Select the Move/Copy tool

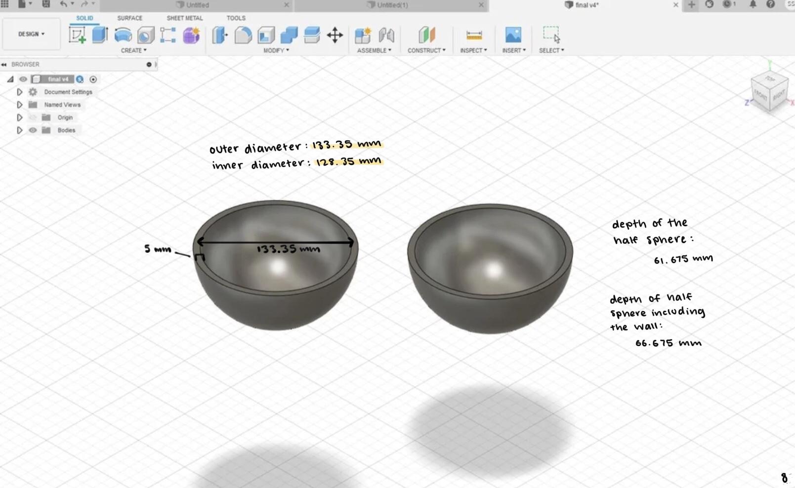(335, 35)
